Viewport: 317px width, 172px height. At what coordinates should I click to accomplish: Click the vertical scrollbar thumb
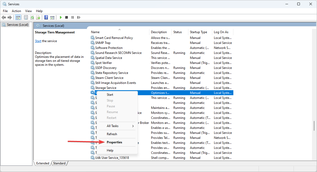[314, 126]
